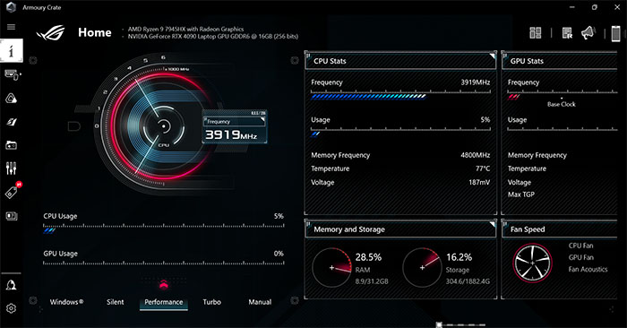Image resolution: width=627 pixels, height=328 pixels.
Task: Open Game Library controller icon
Action: 11,145
